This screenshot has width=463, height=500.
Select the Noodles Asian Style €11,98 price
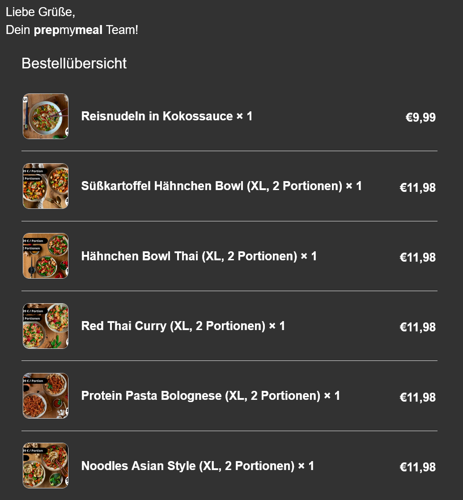coord(418,467)
